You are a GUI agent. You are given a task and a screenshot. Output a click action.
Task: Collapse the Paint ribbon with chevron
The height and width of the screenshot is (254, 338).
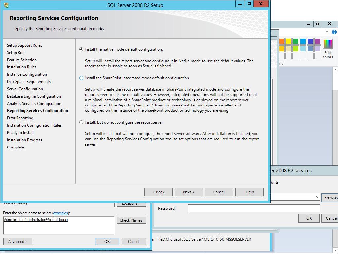pos(327,32)
